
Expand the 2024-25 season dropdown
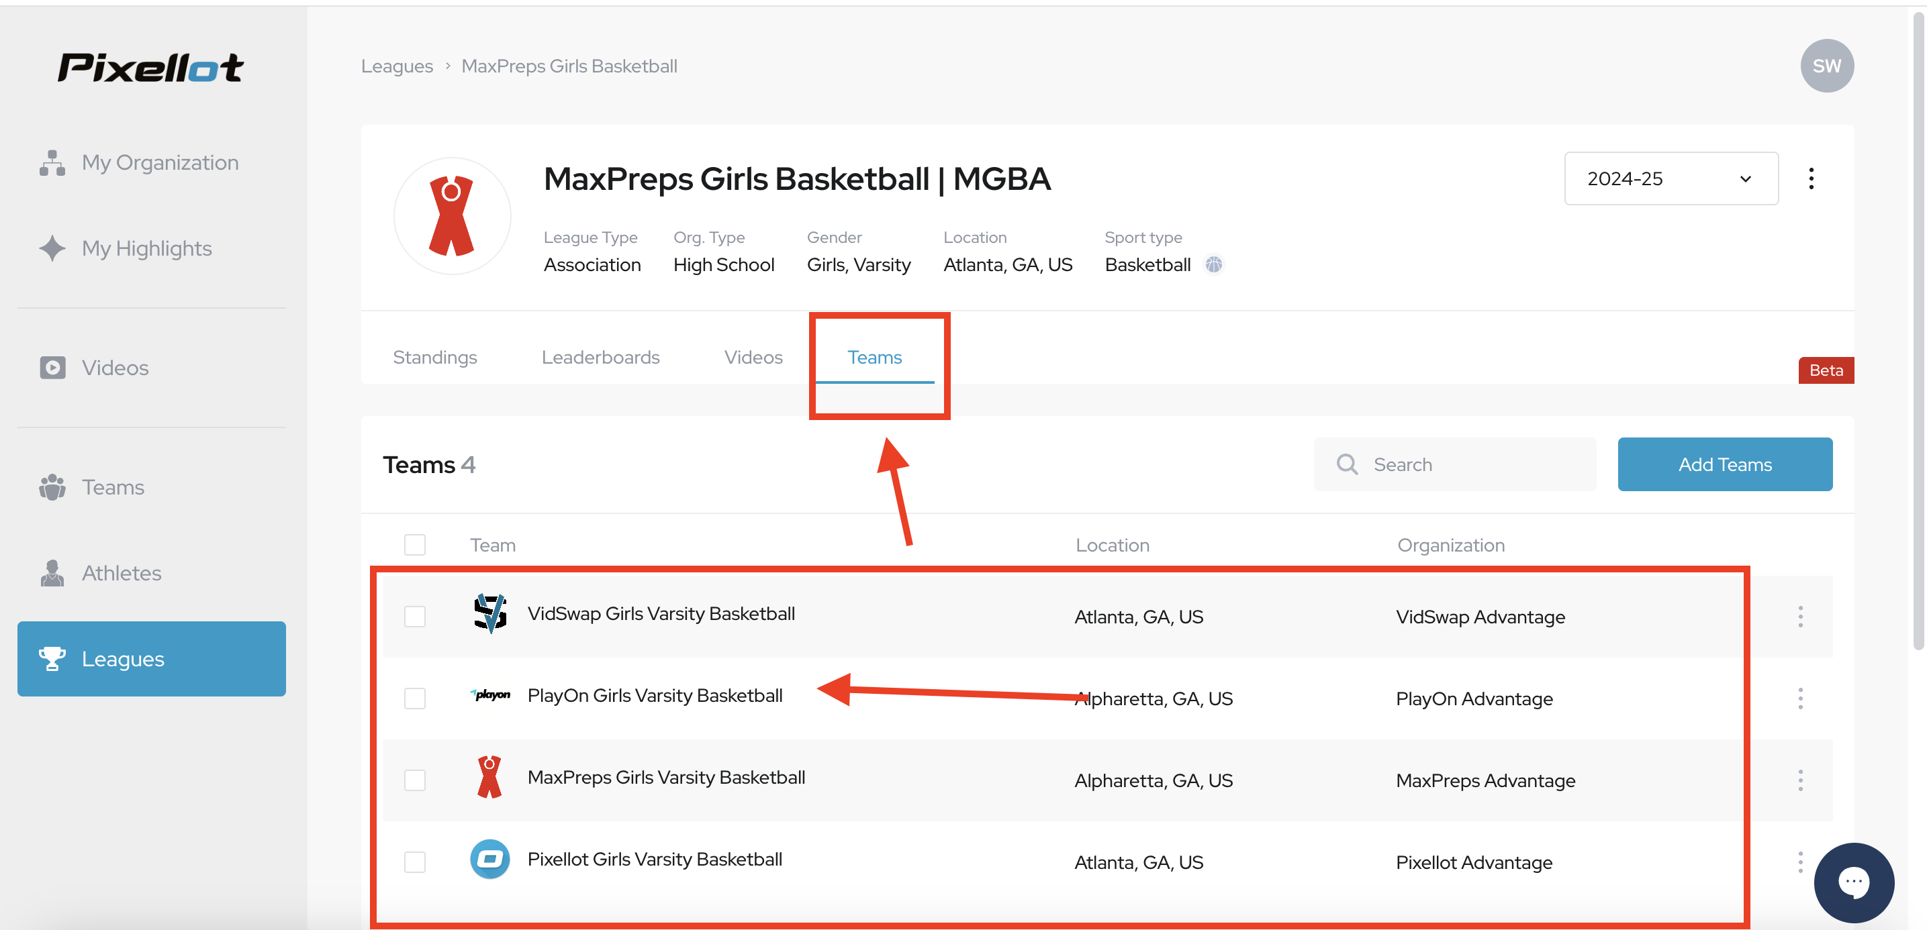click(x=1671, y=178)
